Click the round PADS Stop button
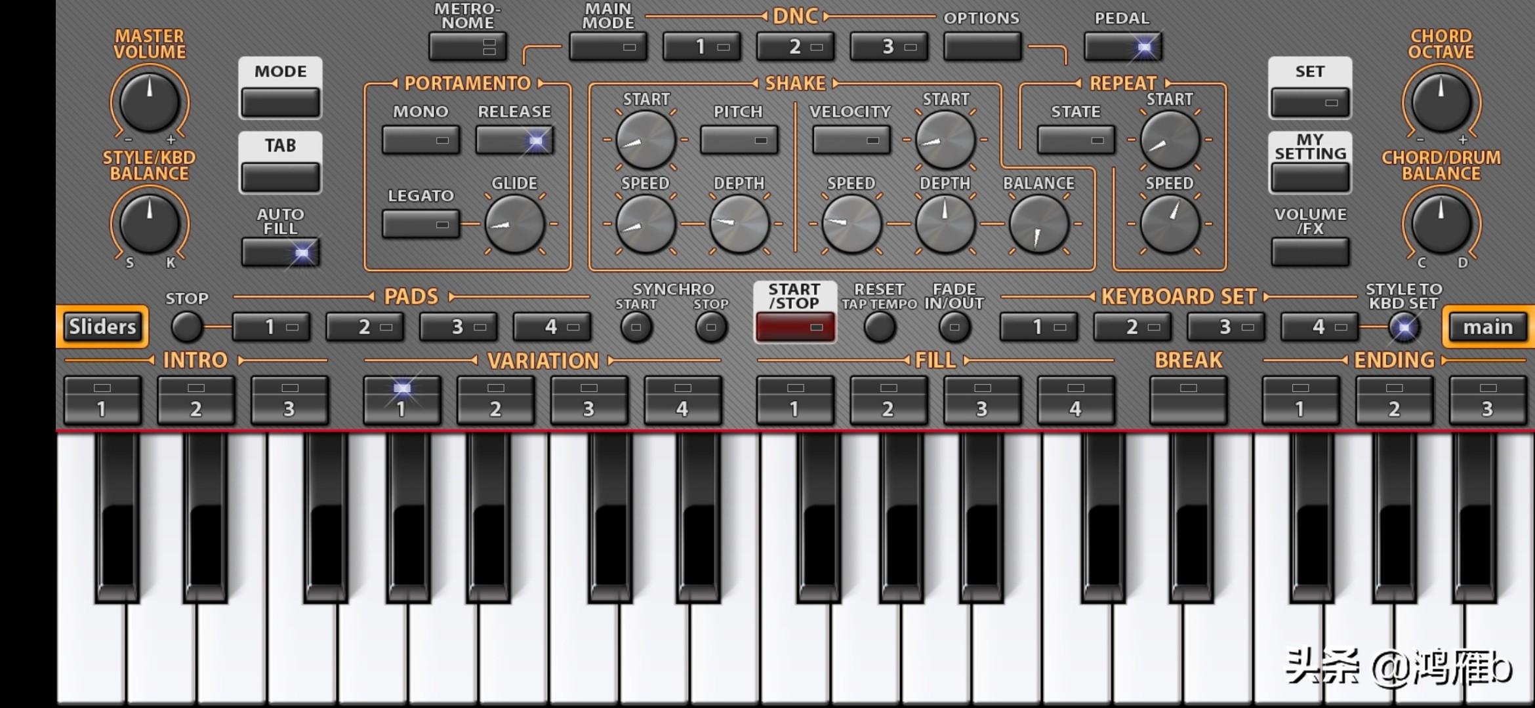1535x708 pixels. [187, 326]
